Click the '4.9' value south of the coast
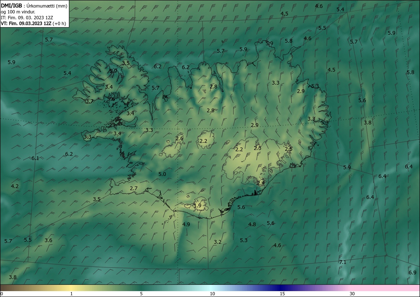The image size is (420, 297). tap(186, 224)
